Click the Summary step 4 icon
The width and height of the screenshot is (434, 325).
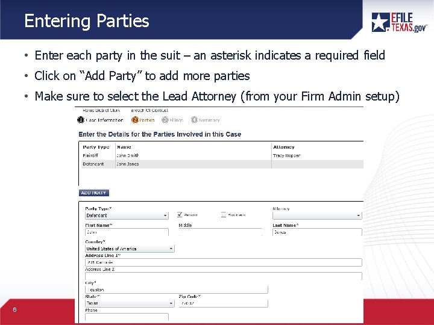coord(194,120)
